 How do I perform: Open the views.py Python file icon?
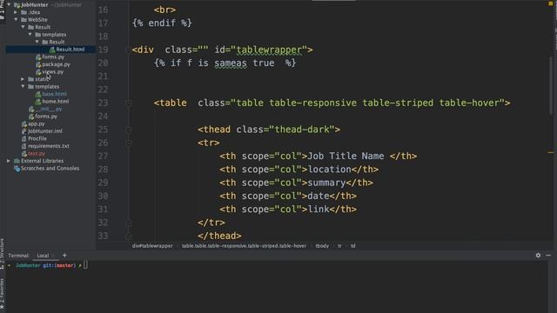38,72
